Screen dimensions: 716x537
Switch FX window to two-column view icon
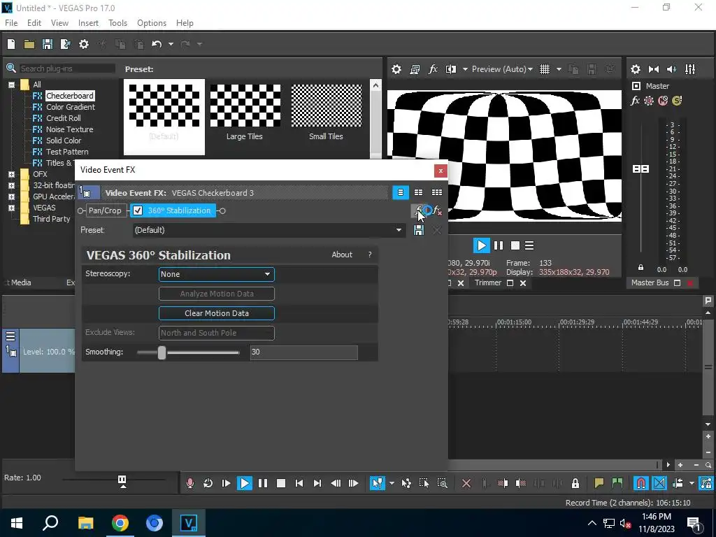coord(418,192)
